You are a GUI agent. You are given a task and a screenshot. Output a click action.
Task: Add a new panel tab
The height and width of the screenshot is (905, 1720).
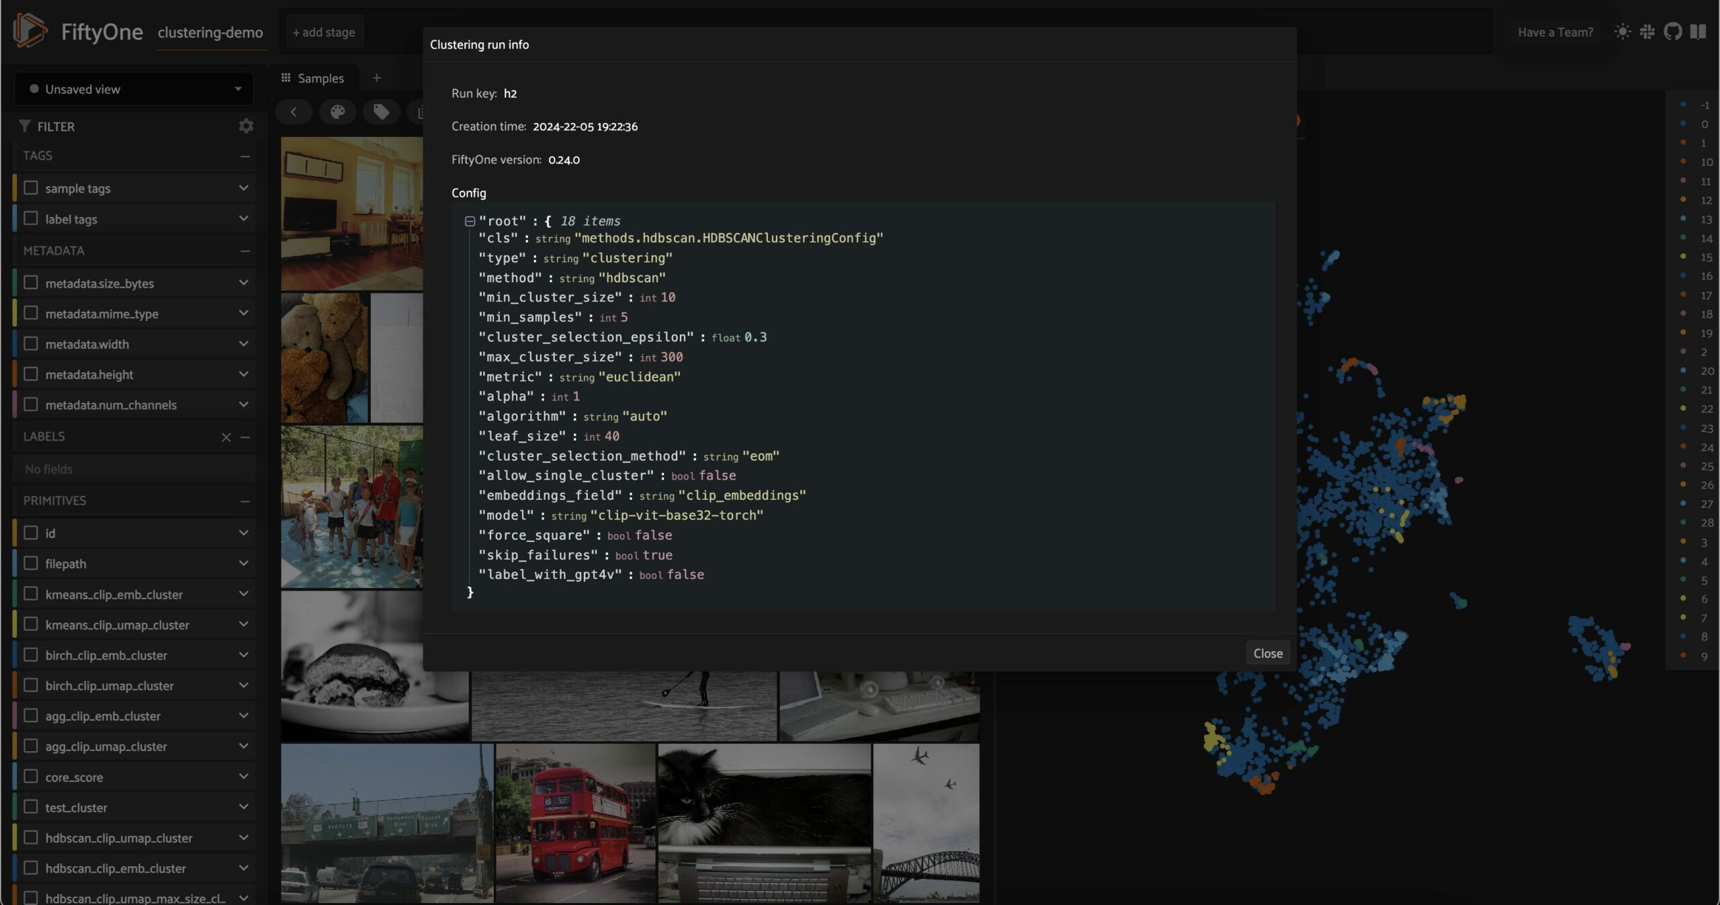(377, 79)
